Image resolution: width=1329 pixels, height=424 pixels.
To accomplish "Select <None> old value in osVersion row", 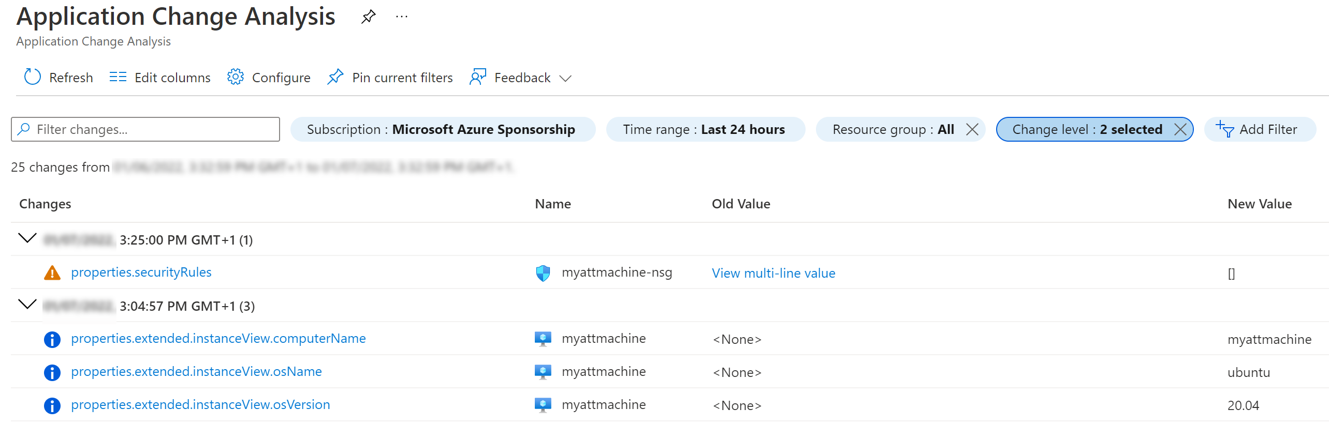I will tap(737, 406).
